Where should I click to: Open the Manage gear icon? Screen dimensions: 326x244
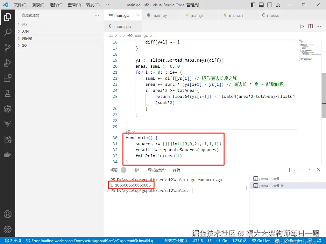click(8, 229)
